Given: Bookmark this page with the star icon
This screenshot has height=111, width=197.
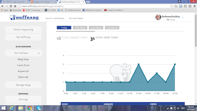Looking at the screenshot, I should point(171,6).
